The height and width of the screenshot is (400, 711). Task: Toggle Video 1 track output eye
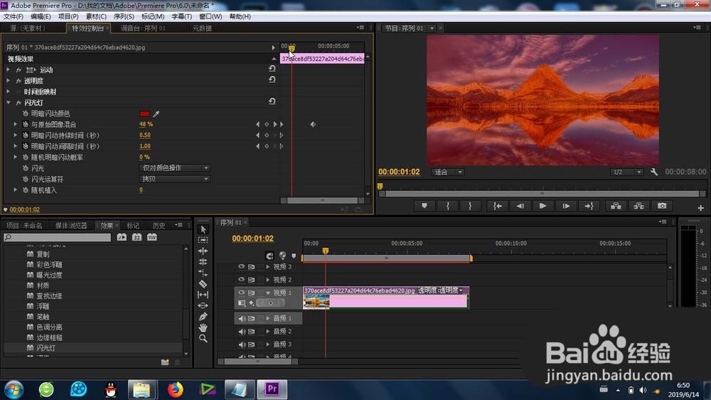(241, 293)
